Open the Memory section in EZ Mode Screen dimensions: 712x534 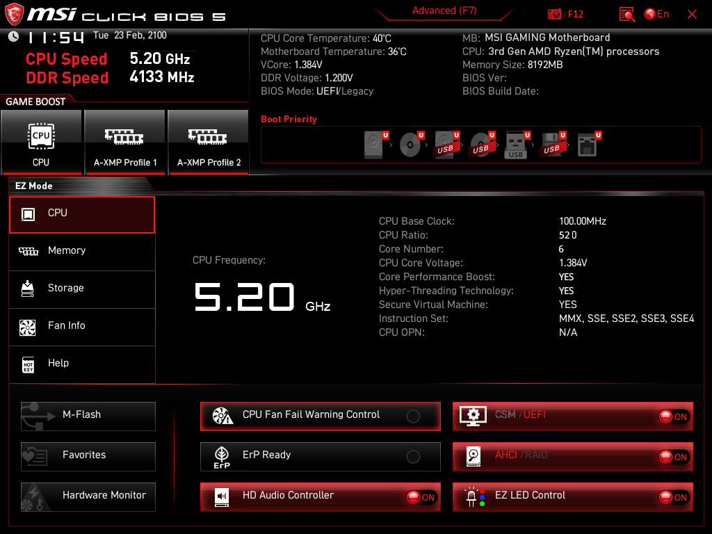point(82,250)
